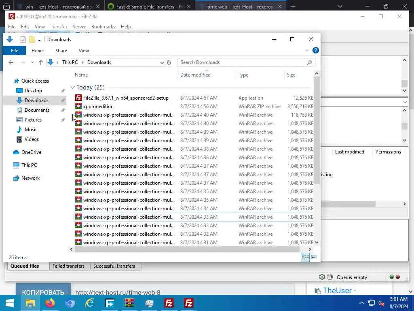This screenshot has height=311, width=414.
Task: Sort by Date modified column header
Action: tap(207, 75)
